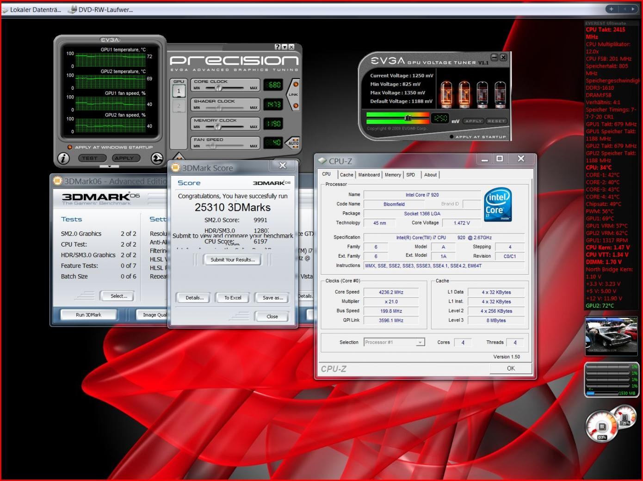Open Lokaler Datenträger taskbar item
643x481 pixels.
(x=31, y=10)
